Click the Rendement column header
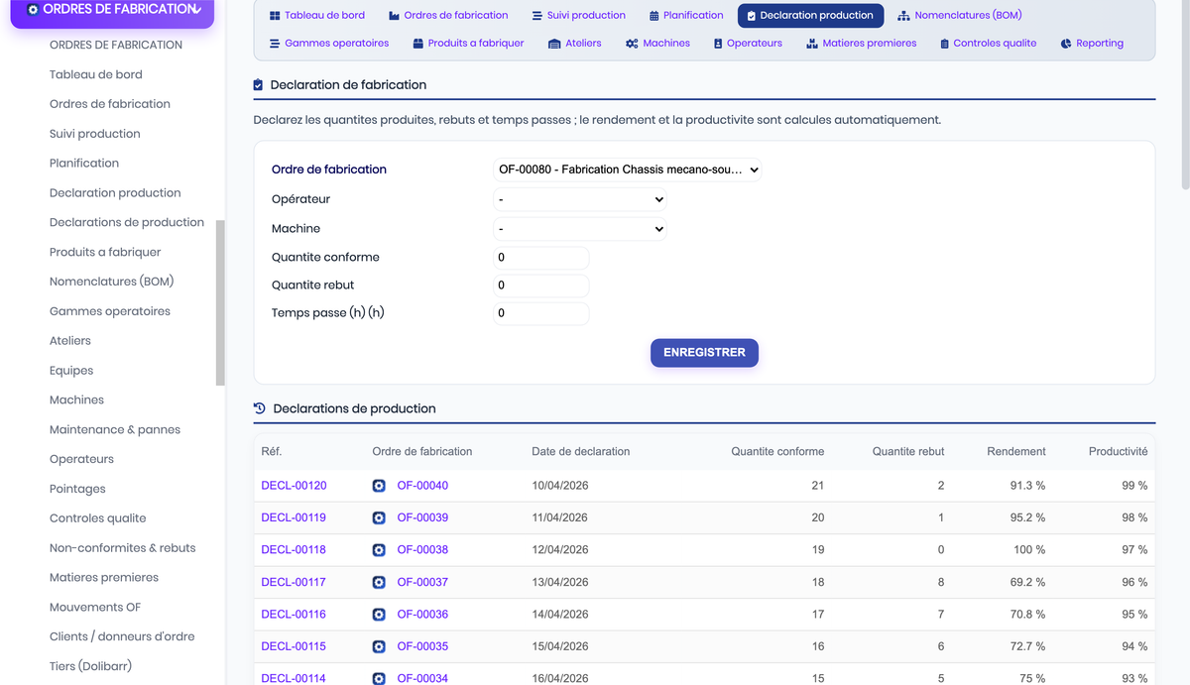 [x=1016, y=452]
